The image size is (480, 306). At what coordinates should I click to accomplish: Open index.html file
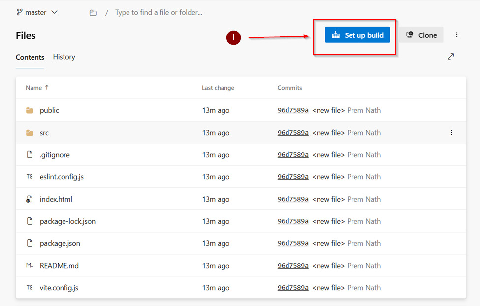click(x=56, y=199)
